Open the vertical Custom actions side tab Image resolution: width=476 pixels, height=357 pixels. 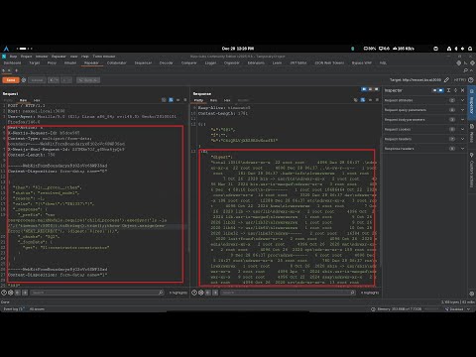[x=472, y=171]
